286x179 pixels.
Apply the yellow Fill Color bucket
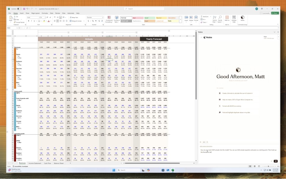[x=44, y=21]
